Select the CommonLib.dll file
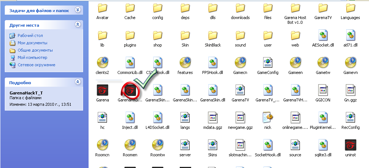The height and width of the screenshot is (168, 369). (x=130, y=63)
